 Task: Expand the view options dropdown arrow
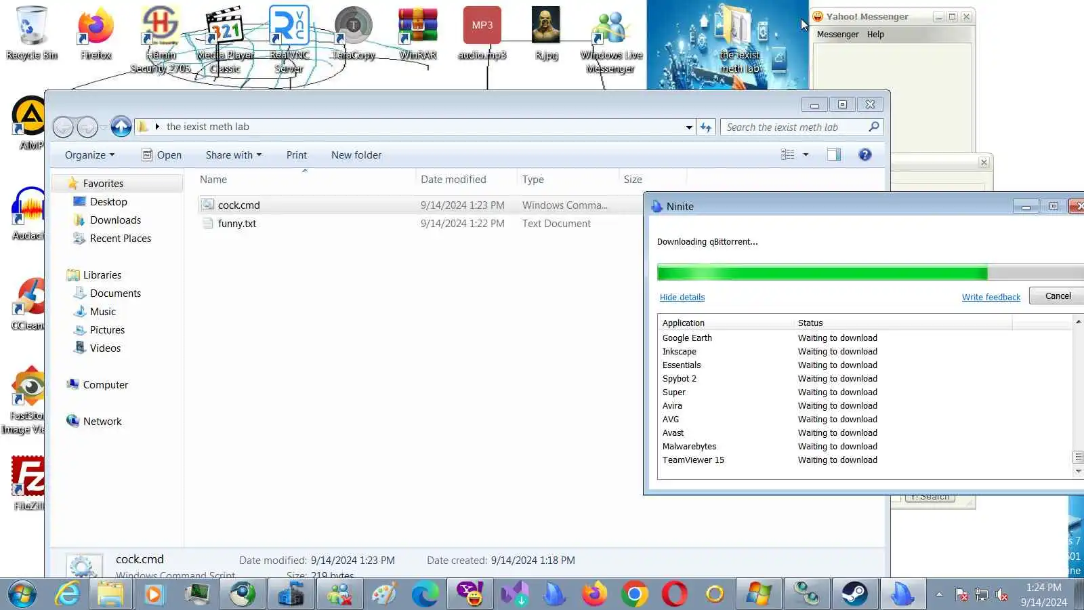[806, 155]
